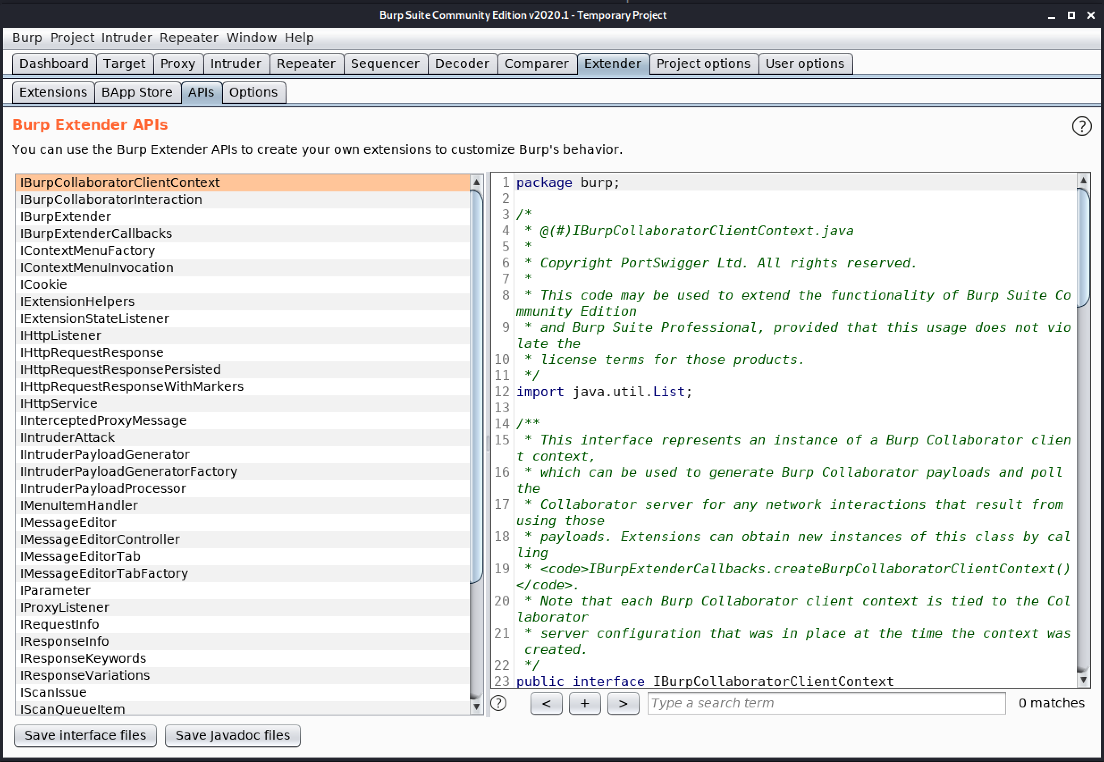Click the interface list scroll-down arrow

coord(476,707)
